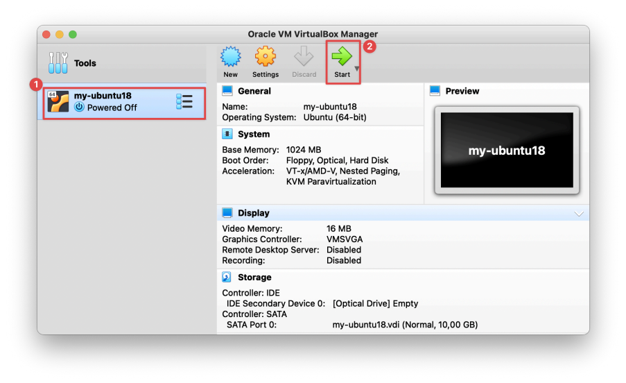Click the Preview section header
This screenshot has height=383, width=626.
(x=462, y=91)
